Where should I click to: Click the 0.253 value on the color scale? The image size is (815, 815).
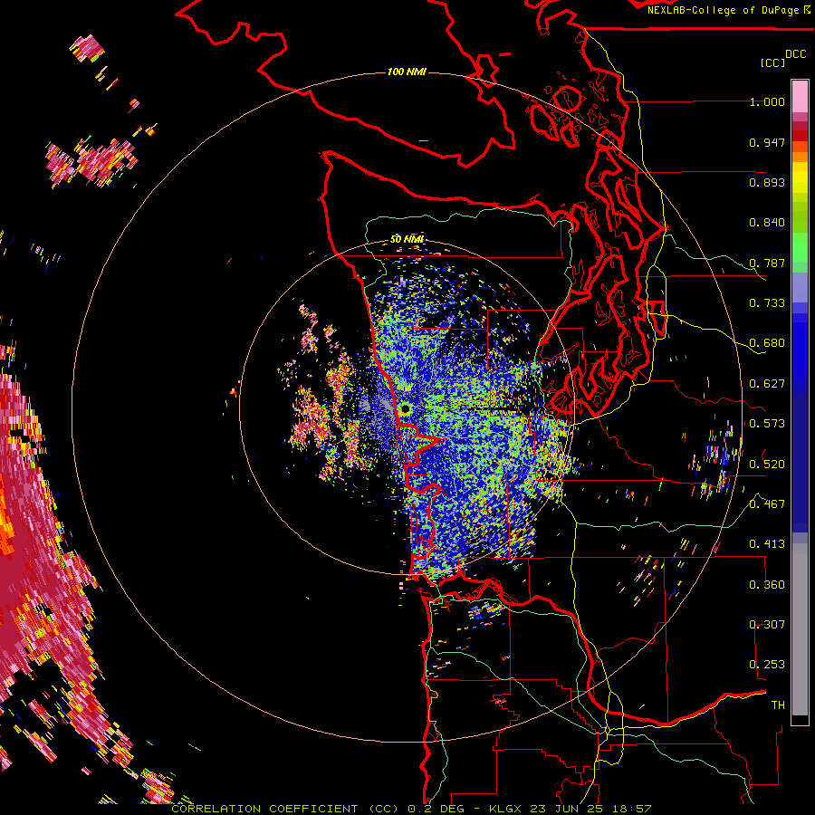(767, 665)
